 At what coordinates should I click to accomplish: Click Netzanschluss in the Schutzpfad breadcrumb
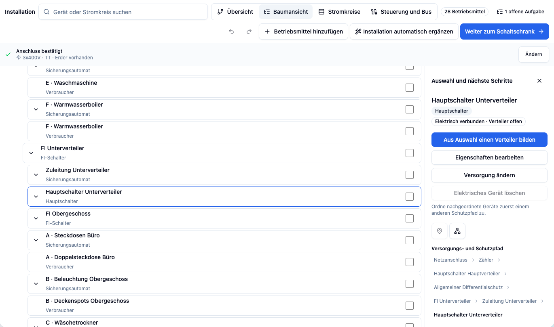tap(450, 260)
